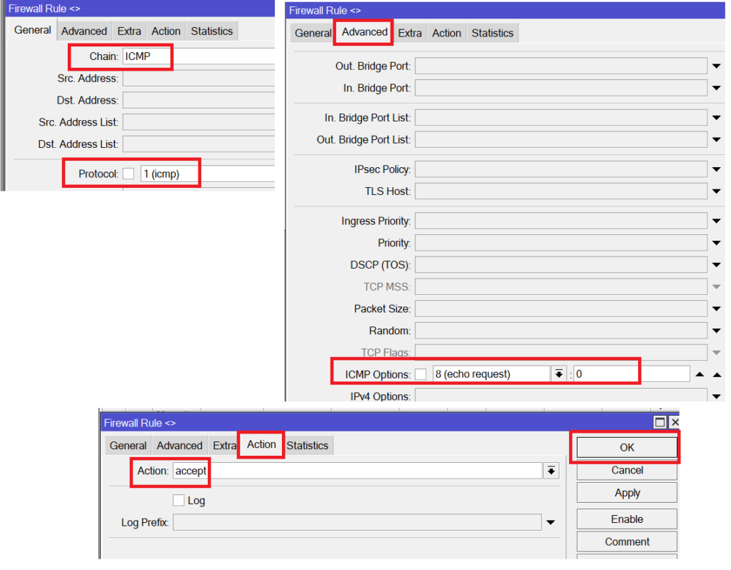Open the Statistics tab in the top-left Firewall Rule window
Image resolution: width=731 pixels, height=570 pixels.
[211, 31]
